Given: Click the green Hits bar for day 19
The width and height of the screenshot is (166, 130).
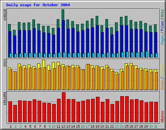Looking at the screenshot, I should [x=97, y=20].
